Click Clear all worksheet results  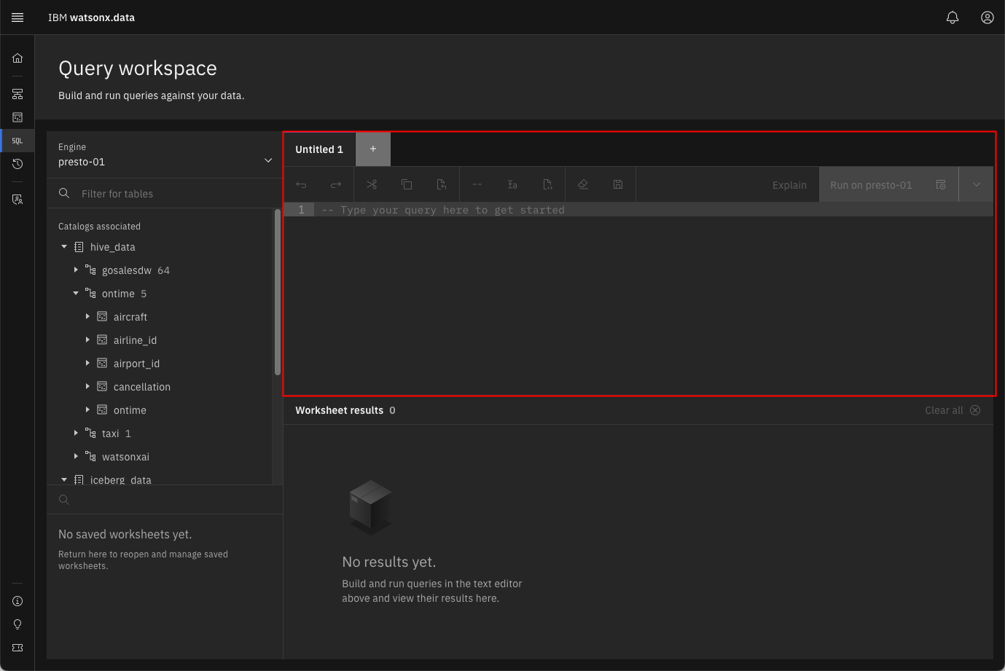[953, 410]
